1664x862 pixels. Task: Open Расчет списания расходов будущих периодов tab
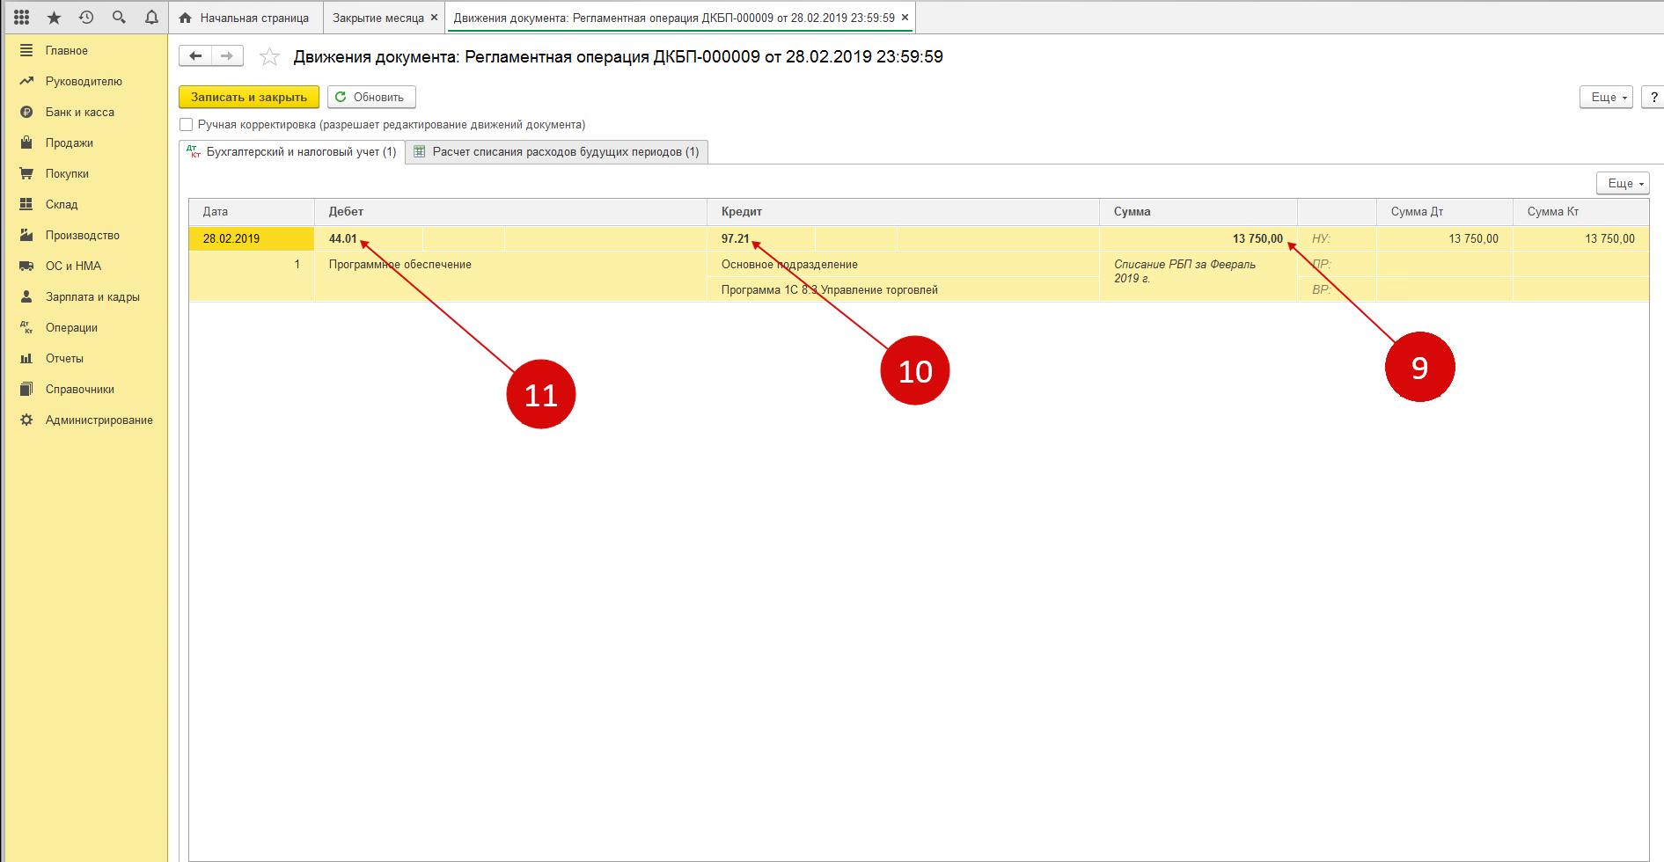[x=557, y=152]
